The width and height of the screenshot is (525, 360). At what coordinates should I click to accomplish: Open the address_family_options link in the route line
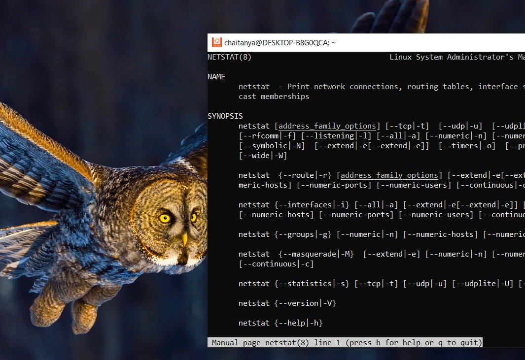click(x=389, y=175)
